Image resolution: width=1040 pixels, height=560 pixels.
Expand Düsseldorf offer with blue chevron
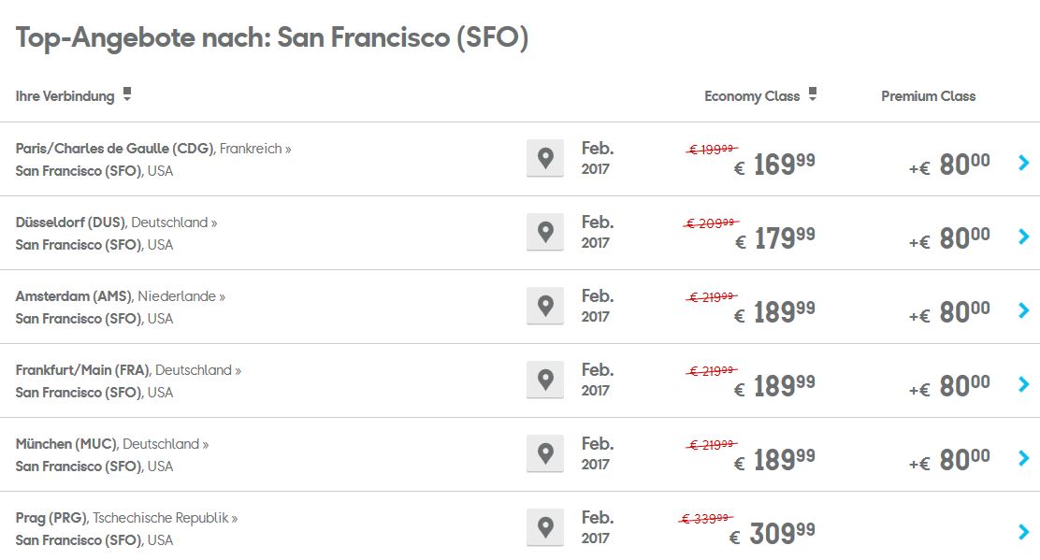tap(1023, 236)
